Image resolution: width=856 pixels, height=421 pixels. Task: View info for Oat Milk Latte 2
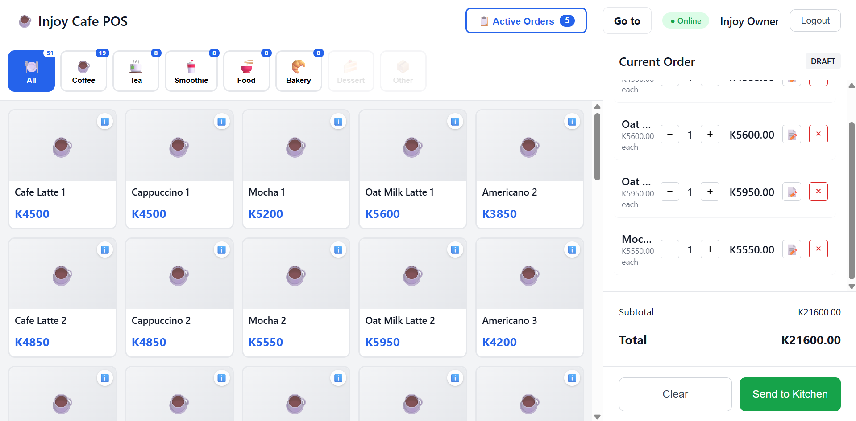click(x=455, y=249)
